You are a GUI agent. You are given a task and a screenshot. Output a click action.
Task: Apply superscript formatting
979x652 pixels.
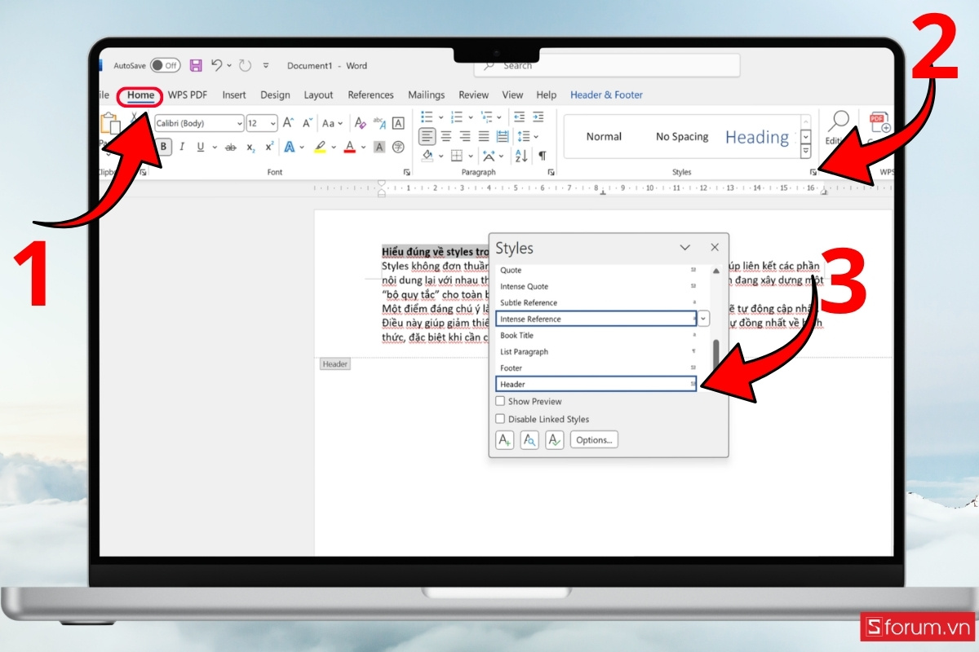pos(269,148)
